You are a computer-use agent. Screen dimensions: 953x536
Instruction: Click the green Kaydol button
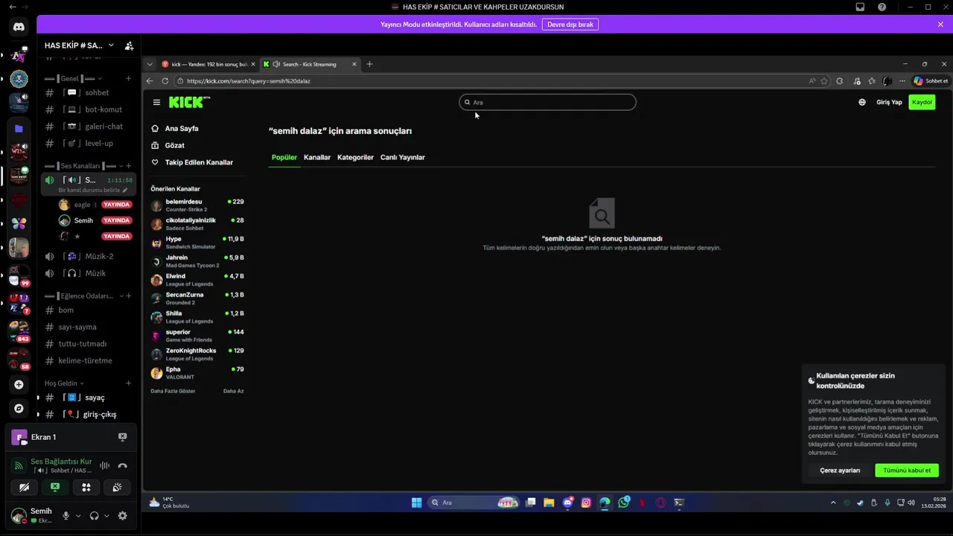[x=922, y=102]
